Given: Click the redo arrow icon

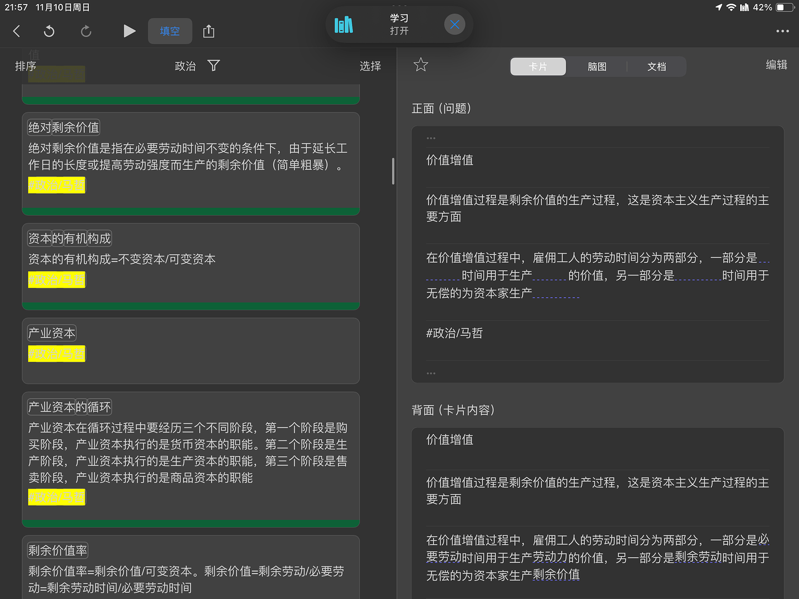Looking at the screenshot, I should click(86, 31).
